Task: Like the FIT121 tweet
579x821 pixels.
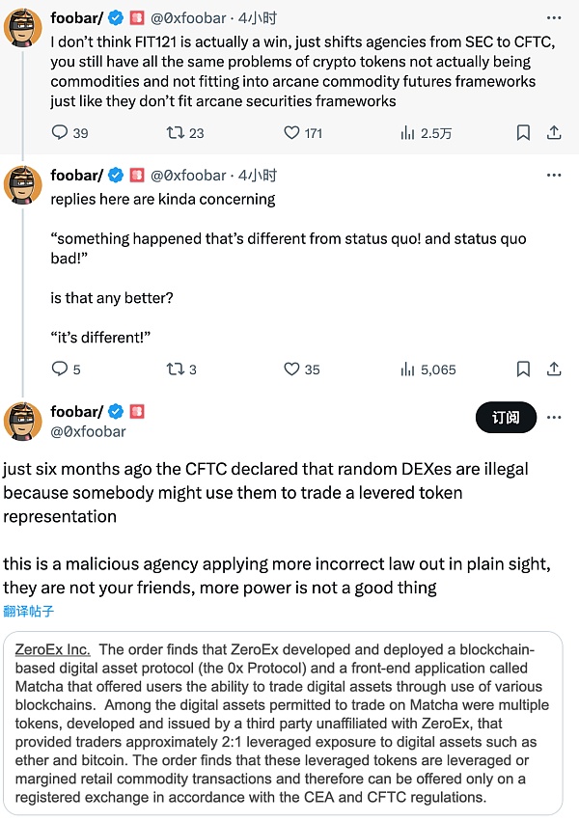Action: [x=292, y=133]
